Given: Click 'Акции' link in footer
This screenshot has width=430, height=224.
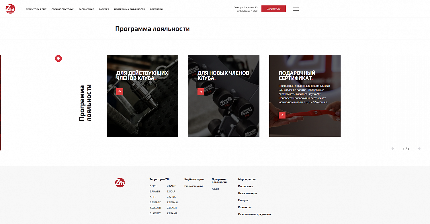Looking at the screenshot, I should point(215,189).
